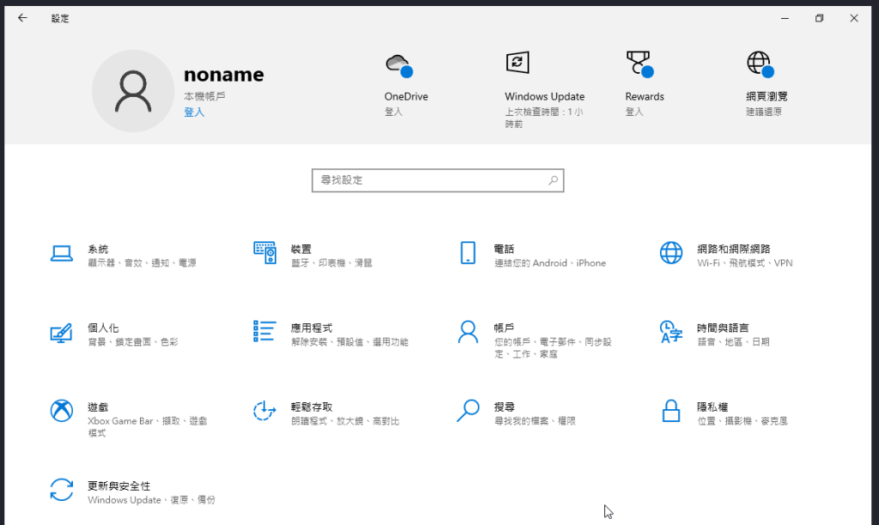
Task: Open the 電話 (Phone) icon
Action: [x=468, y=253]
